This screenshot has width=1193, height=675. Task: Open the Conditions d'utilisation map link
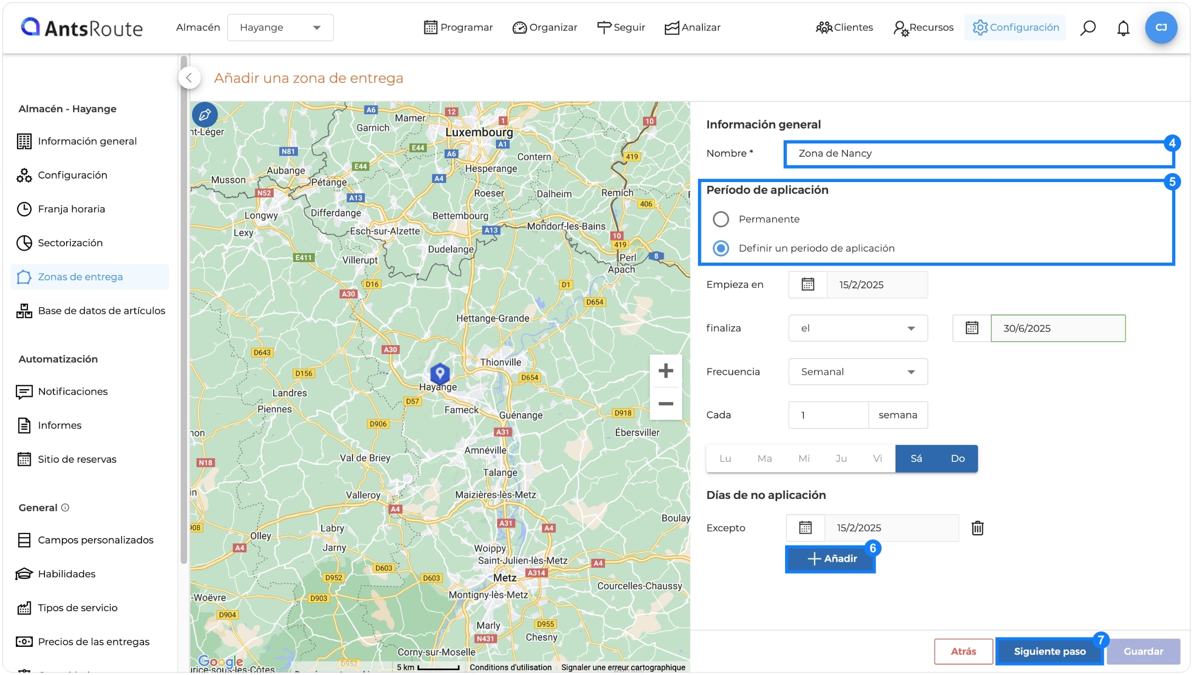510,667
